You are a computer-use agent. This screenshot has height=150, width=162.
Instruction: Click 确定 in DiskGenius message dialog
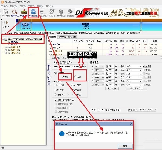coord(125,146)
